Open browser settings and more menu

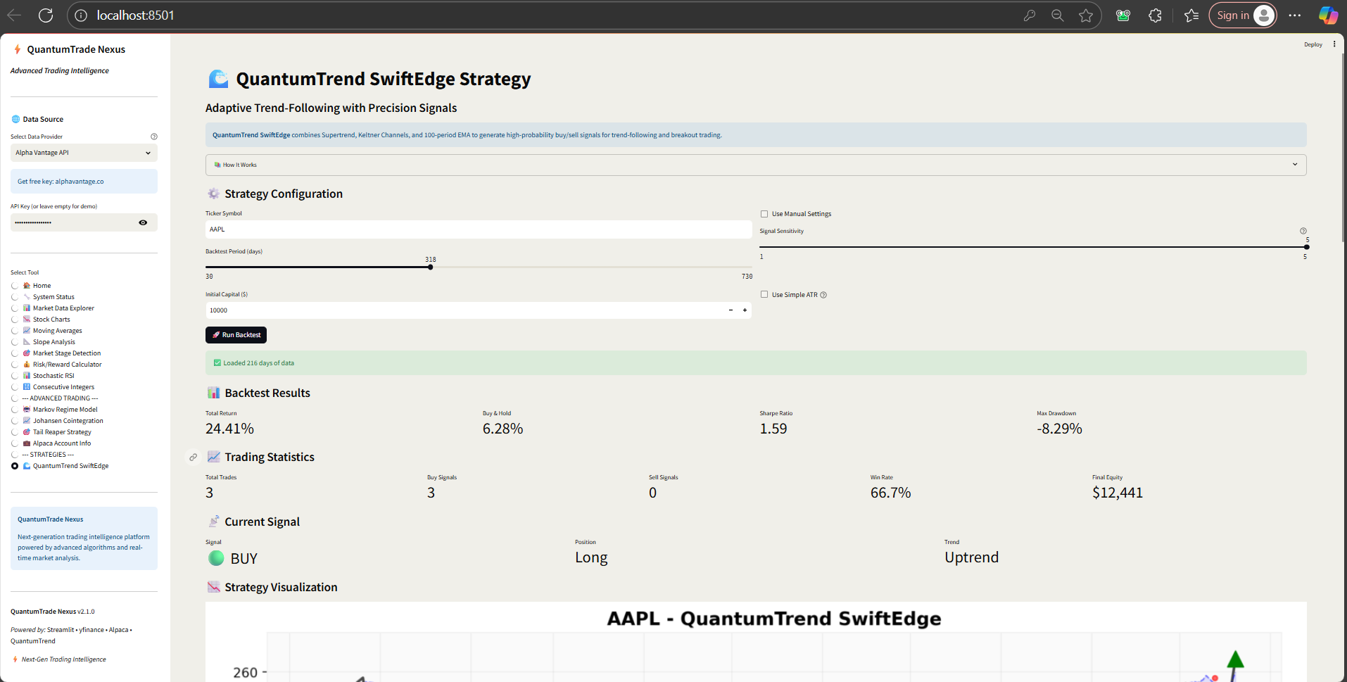pyautogui.click(x=1295, y=15)
